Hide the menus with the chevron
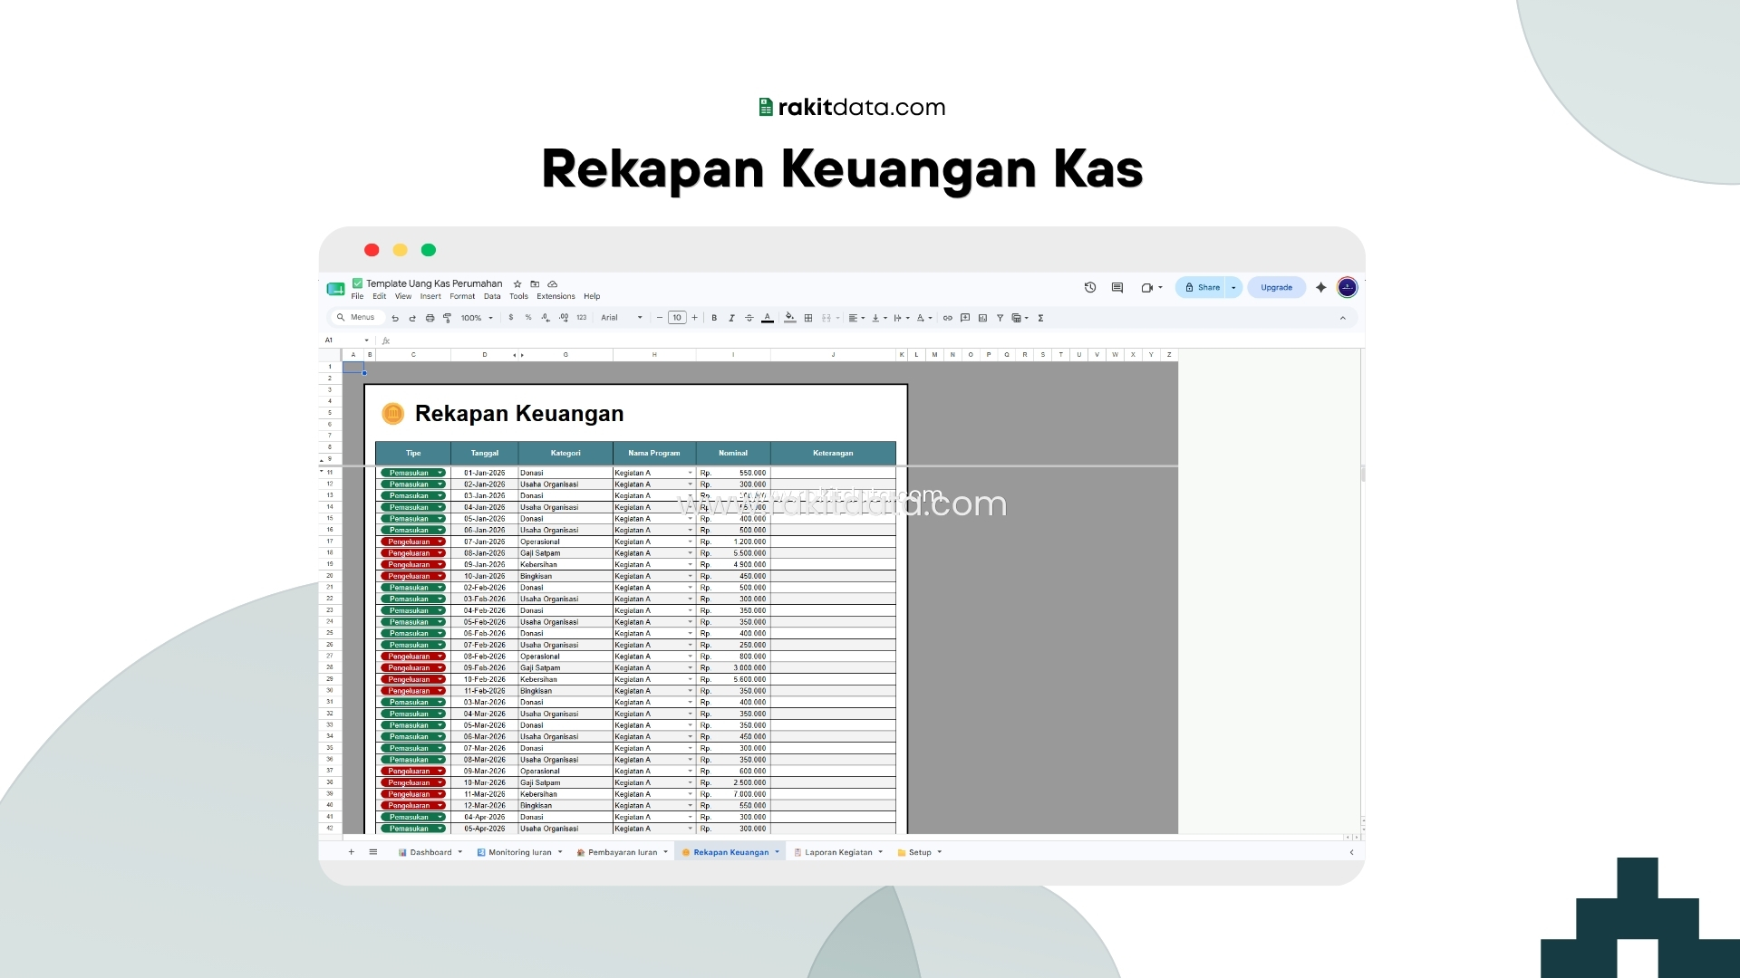The image size is (1740, 978). coord(1342,318)
